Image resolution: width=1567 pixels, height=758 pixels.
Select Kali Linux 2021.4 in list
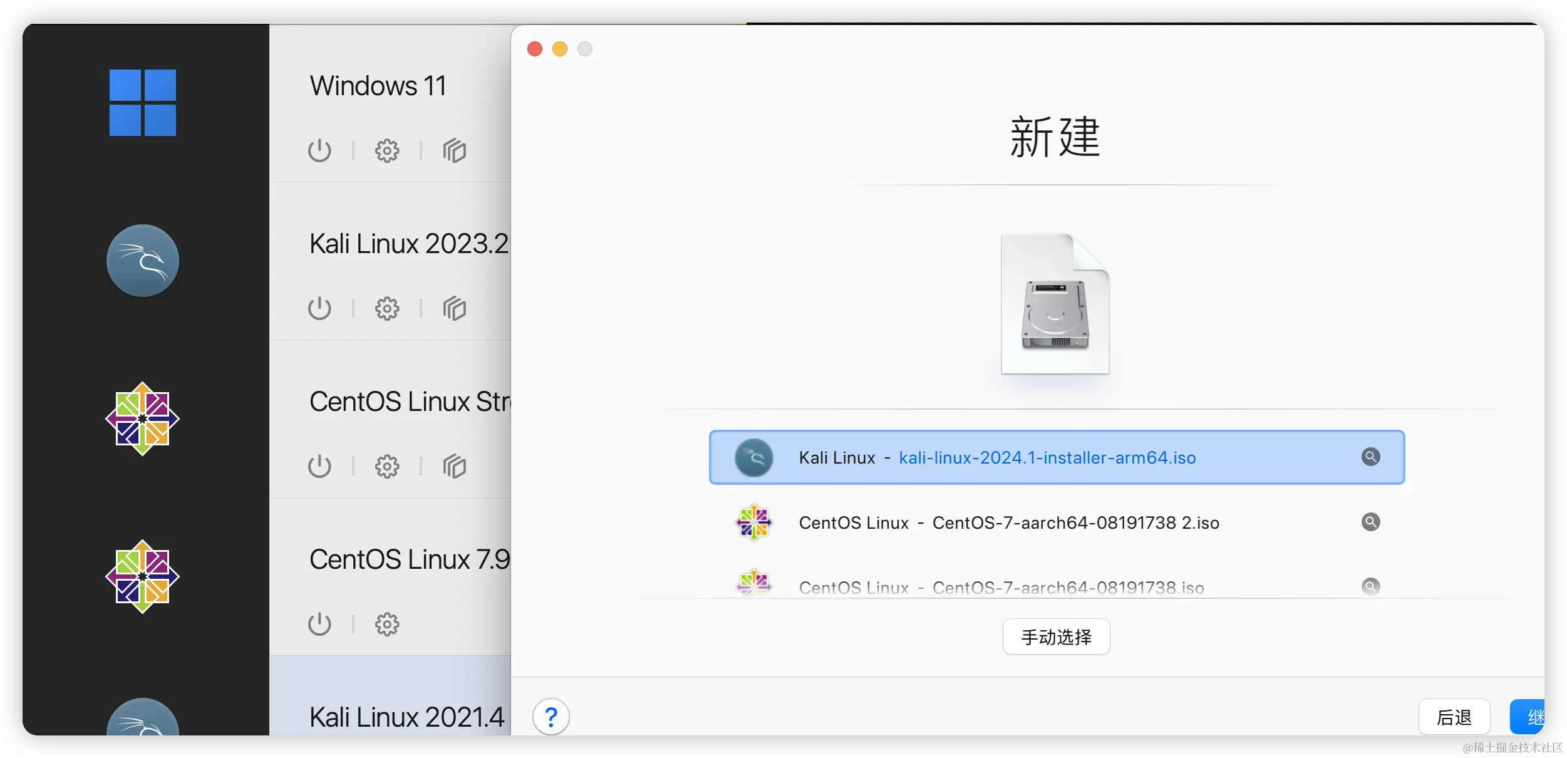pos(406,717)
